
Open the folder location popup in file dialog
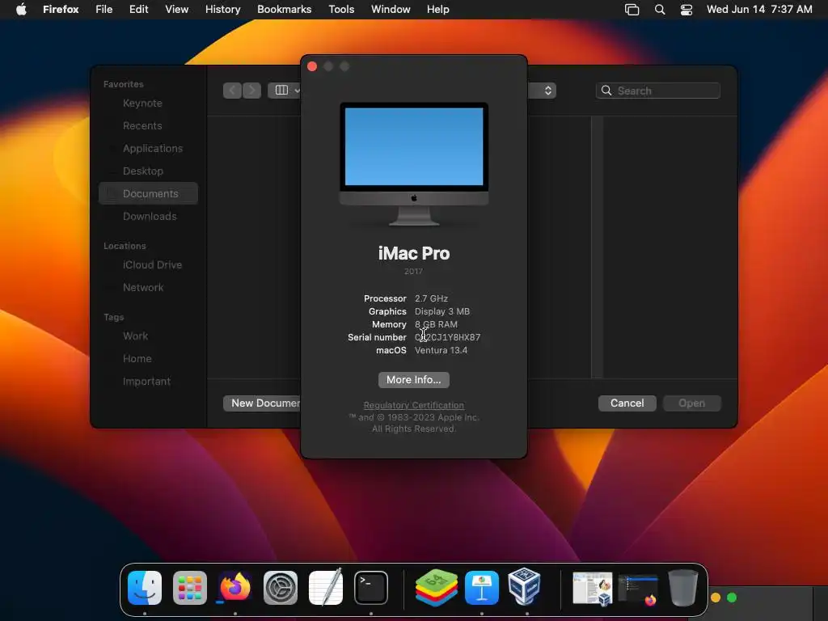(x=542, y=91)
